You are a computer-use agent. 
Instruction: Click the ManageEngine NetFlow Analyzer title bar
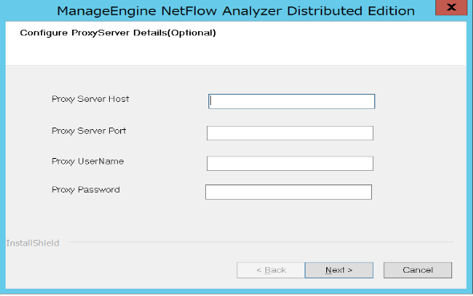pyautogui.click(x=236, y=11)
